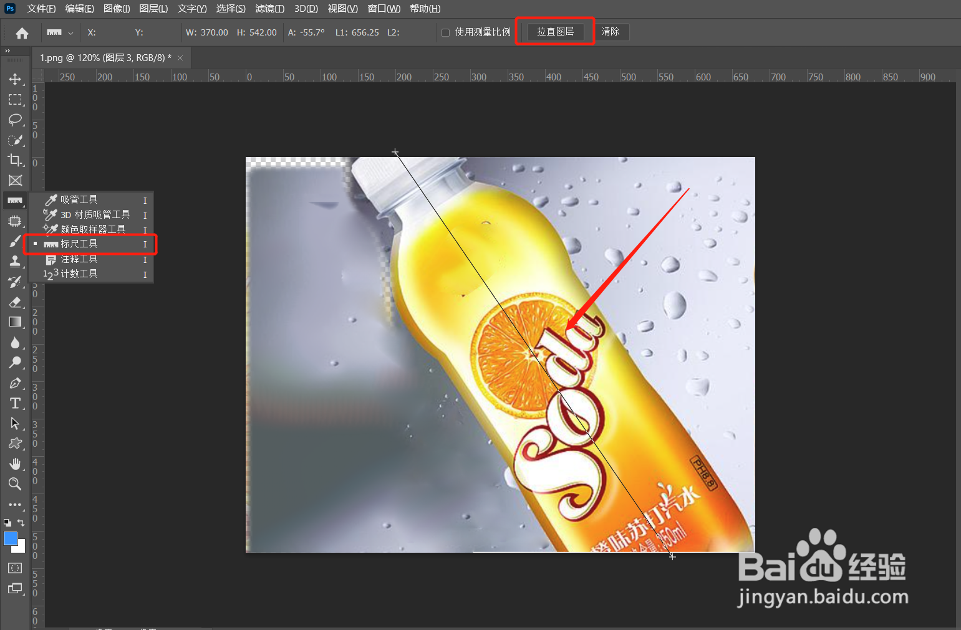Select the Quick Selection tool

(15, 140)
